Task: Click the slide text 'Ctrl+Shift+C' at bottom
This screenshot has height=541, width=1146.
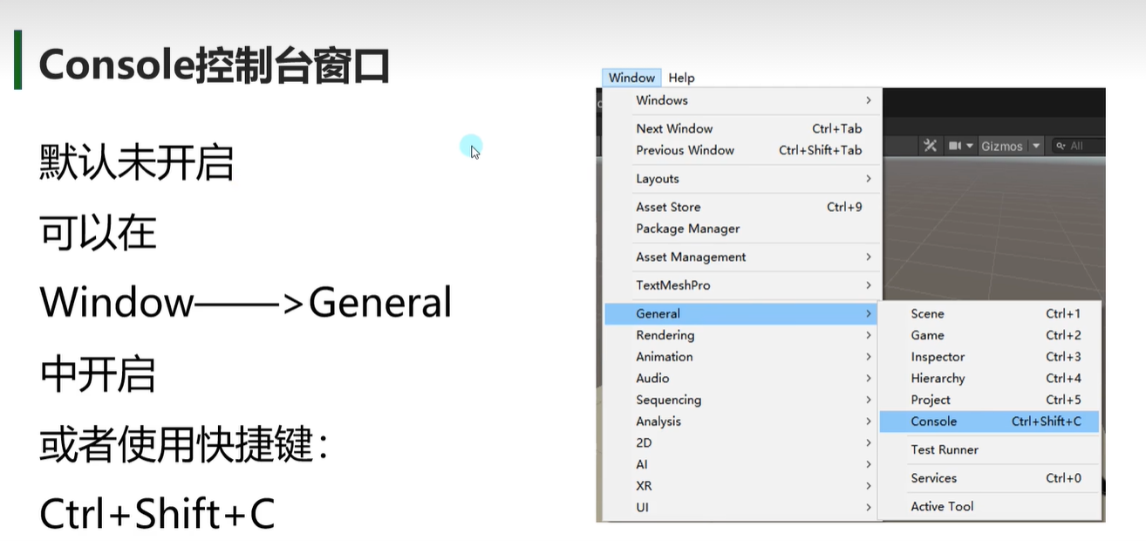Action: 157,515
